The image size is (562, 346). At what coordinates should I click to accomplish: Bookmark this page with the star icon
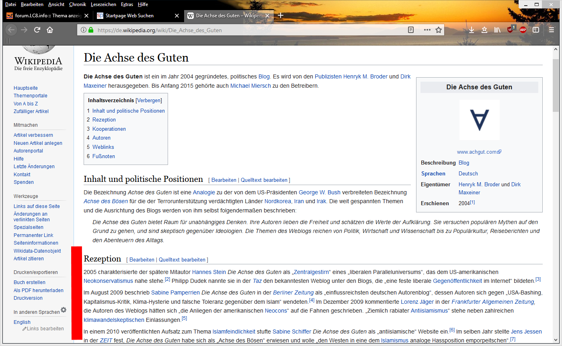439,30
